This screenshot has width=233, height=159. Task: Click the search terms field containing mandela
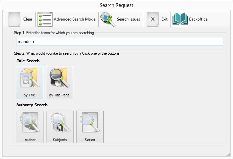(120, 42)
